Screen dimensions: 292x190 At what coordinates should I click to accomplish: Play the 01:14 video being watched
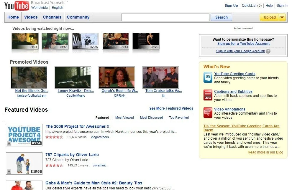click(116, 41)
